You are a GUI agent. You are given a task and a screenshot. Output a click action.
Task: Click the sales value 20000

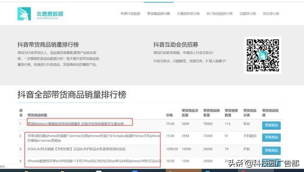tap(208, 161)
